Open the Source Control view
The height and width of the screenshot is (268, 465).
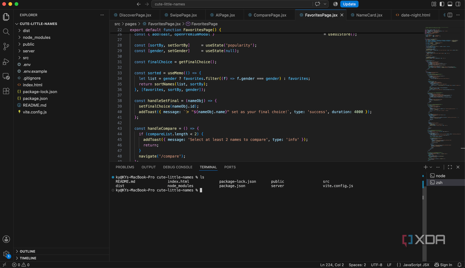coord(6,46)
